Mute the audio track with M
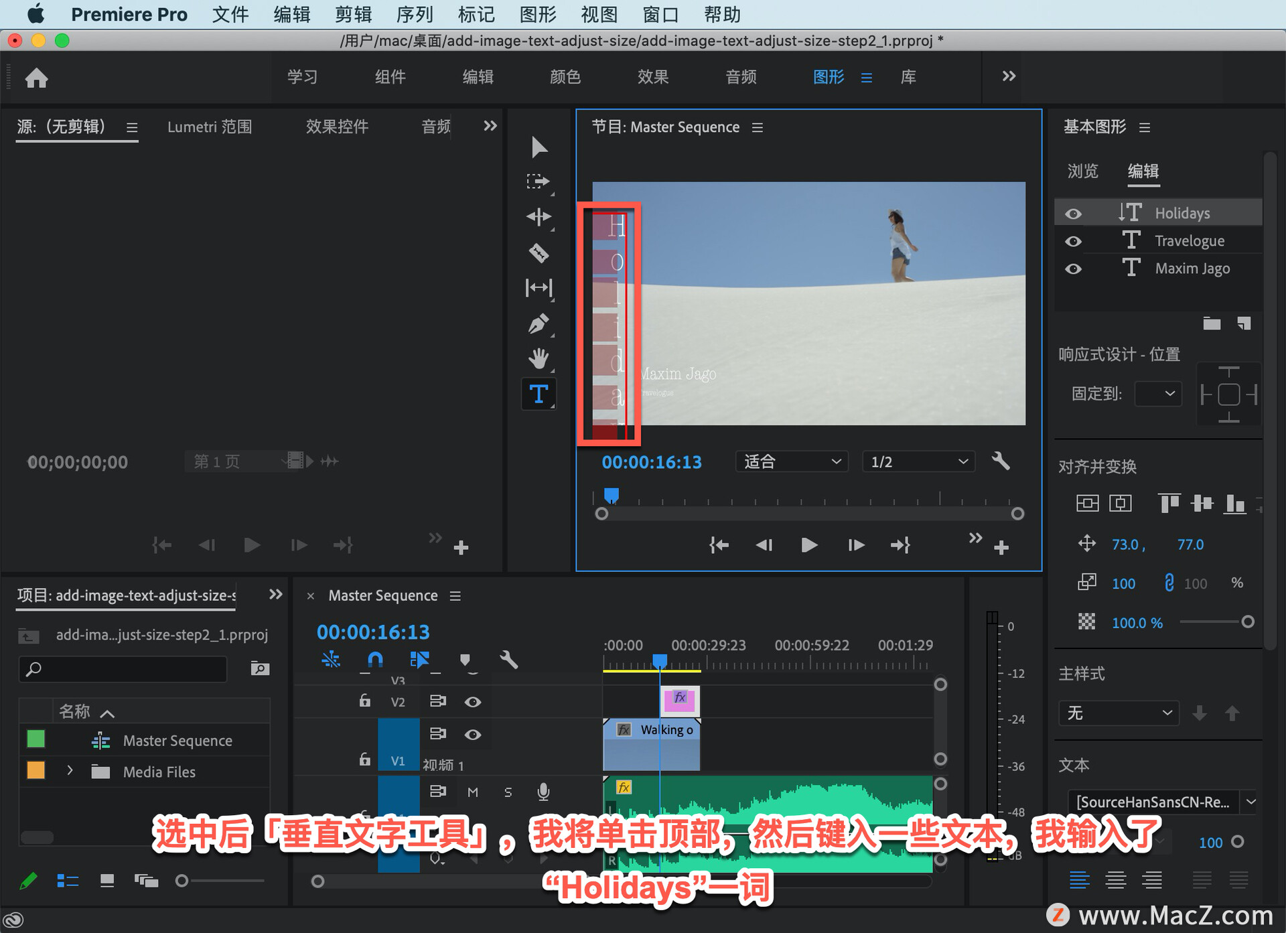Viewport: 1286px width, 933px height. [x=473, y=792]
